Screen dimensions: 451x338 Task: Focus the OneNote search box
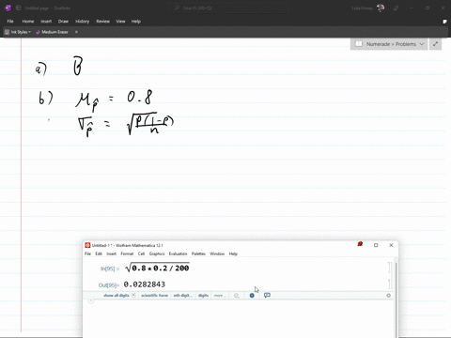[228, 8]
